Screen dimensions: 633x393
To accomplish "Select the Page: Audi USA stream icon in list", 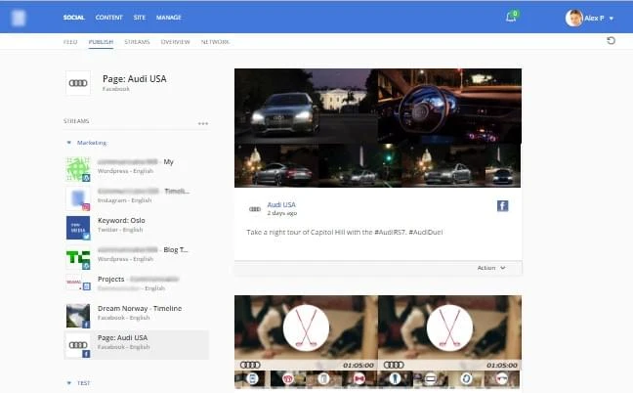I will (78, 345).
